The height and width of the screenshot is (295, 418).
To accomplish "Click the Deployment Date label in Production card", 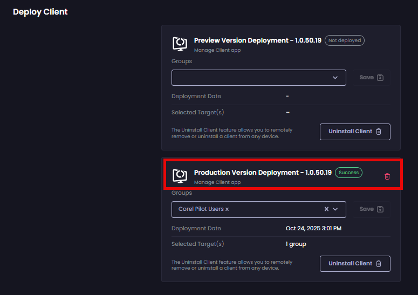I will [196, 228].
